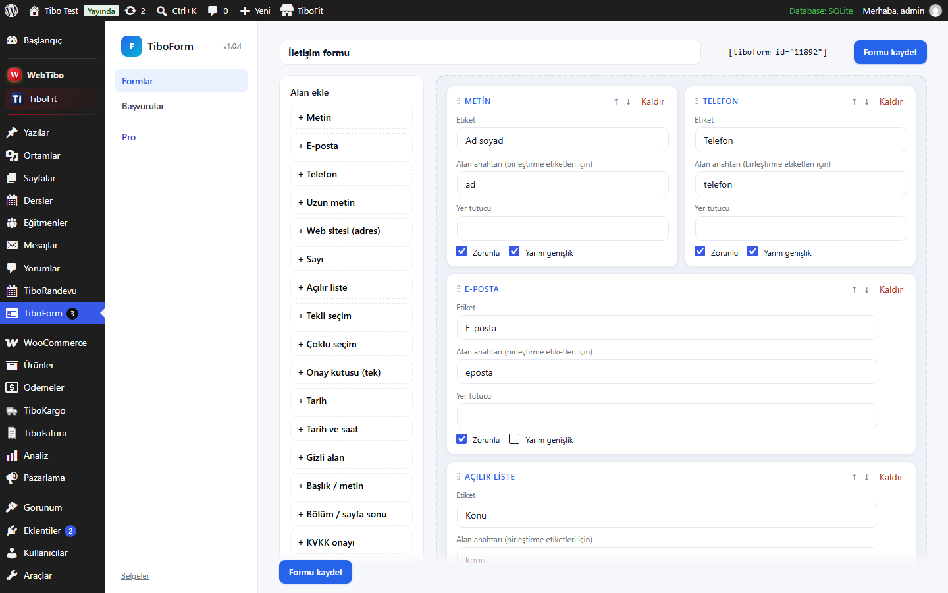Enable Yarım genişlik for the E-posta field
948x593 pixels.
[514, 439]
